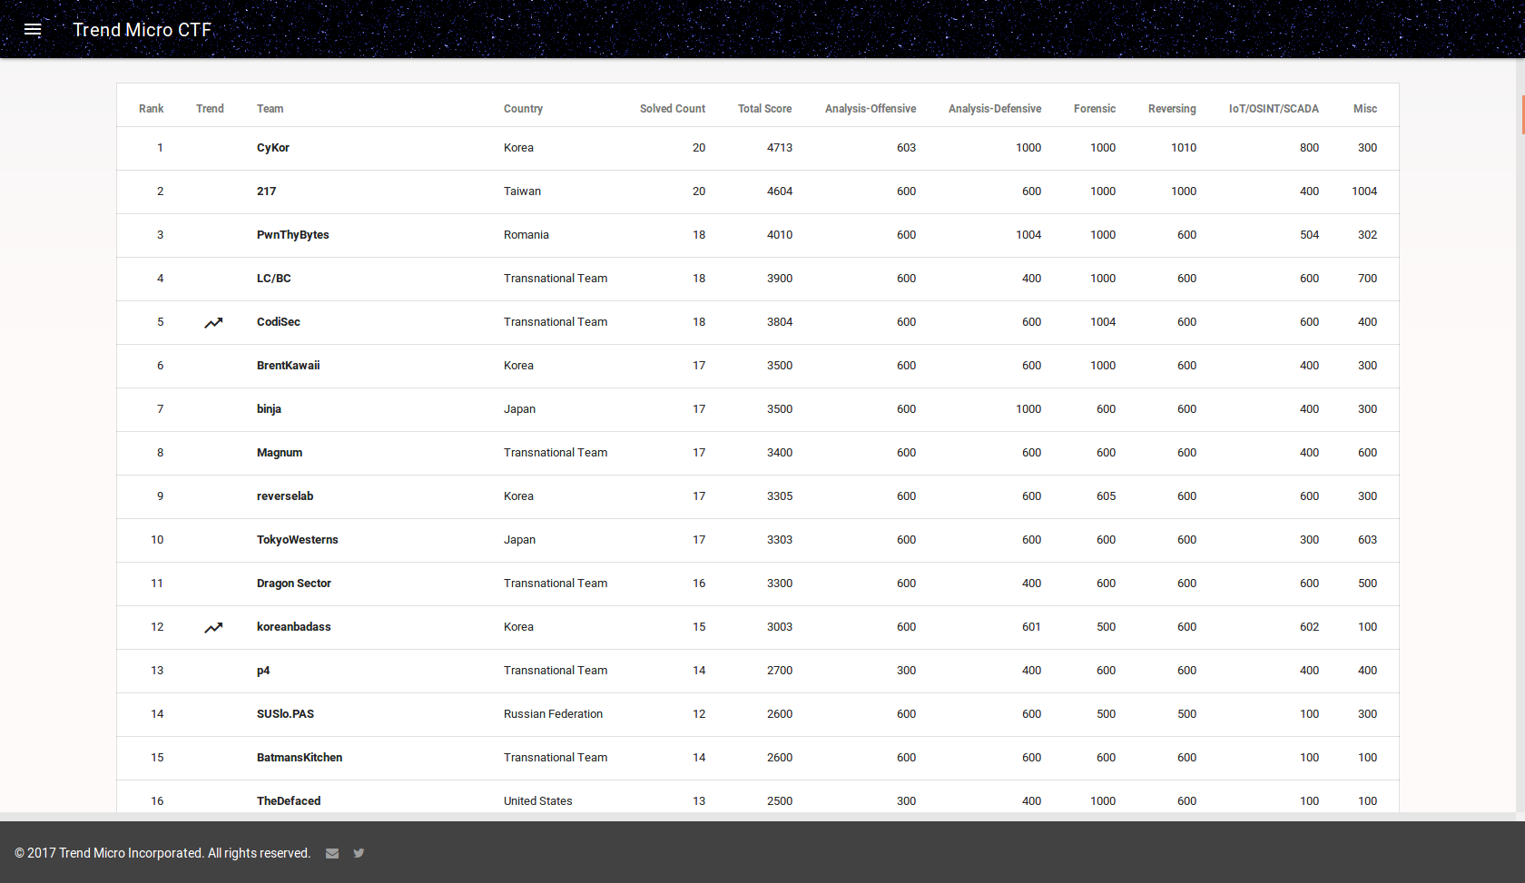Click the Dragon Sector team name
This screenshot has height=883, width=1525.
(x=293, y=584)
